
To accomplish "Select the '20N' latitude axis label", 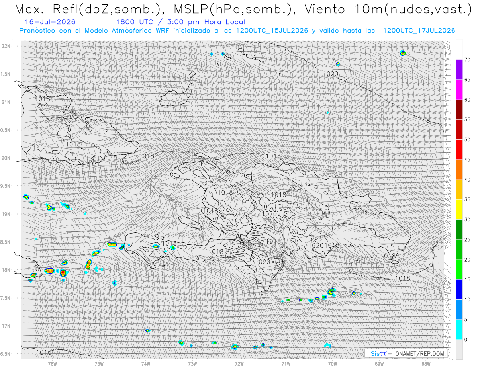I will point(7,158).
